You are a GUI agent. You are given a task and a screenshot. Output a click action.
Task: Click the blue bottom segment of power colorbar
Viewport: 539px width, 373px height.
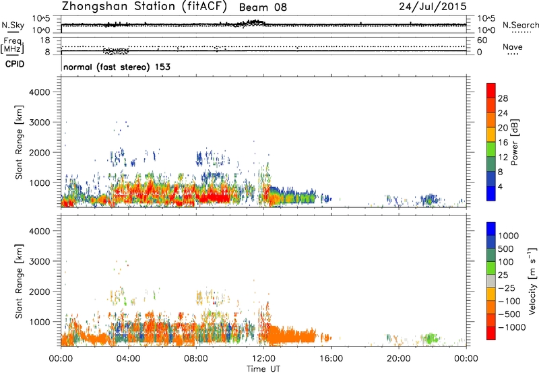point(491,193)
